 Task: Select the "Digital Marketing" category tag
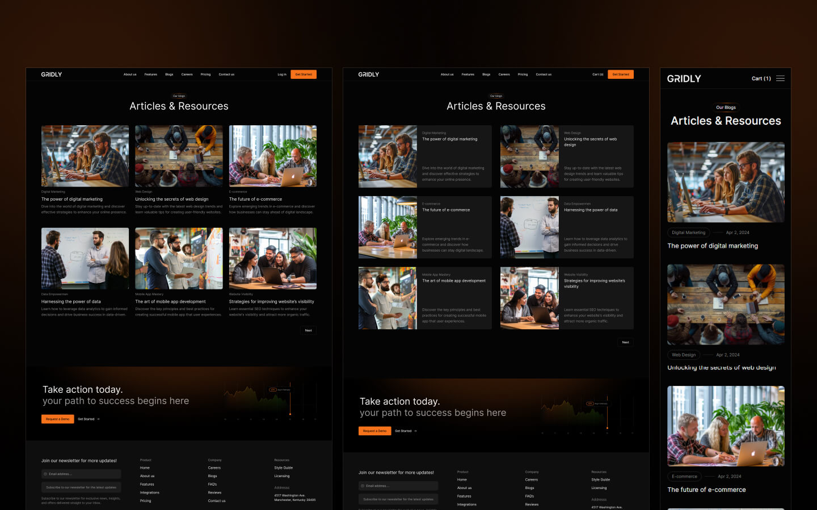688,232
